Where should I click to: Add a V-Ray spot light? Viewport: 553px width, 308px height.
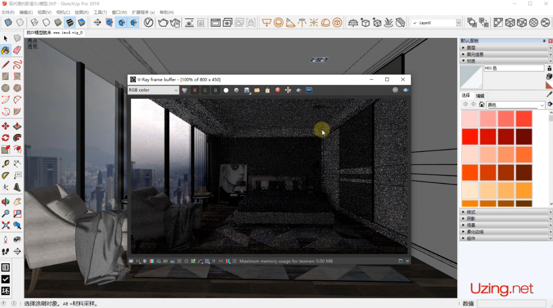tap(290, 22)
